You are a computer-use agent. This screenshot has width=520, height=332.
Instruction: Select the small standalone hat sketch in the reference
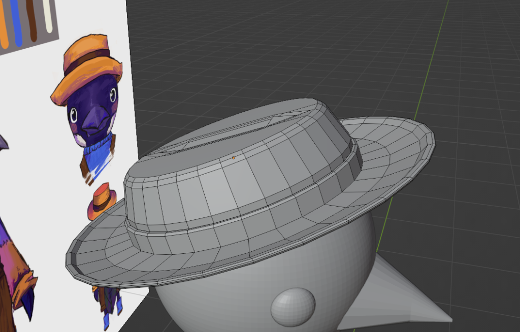pos(101,200)
